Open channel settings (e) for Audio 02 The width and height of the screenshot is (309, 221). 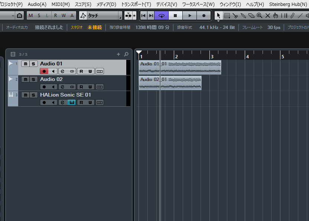point(62,87)
